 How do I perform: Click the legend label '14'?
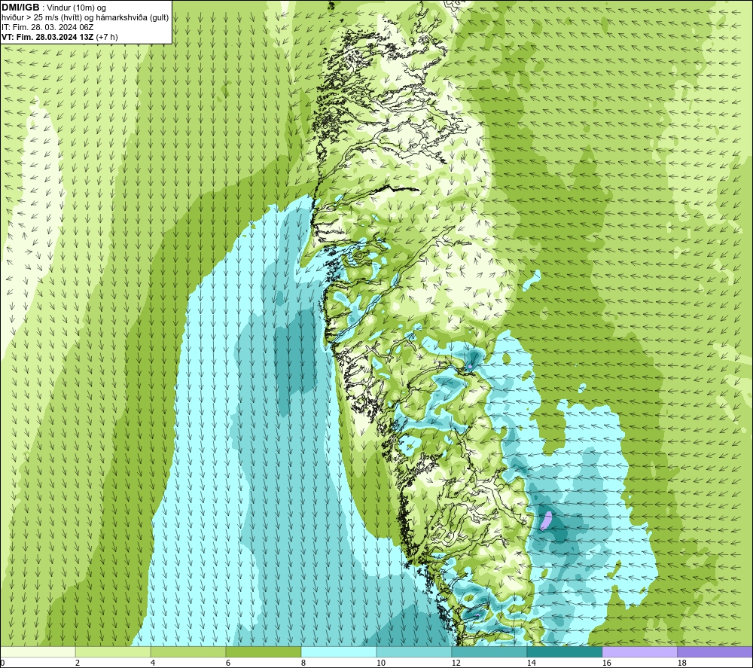tap(531, 663)
